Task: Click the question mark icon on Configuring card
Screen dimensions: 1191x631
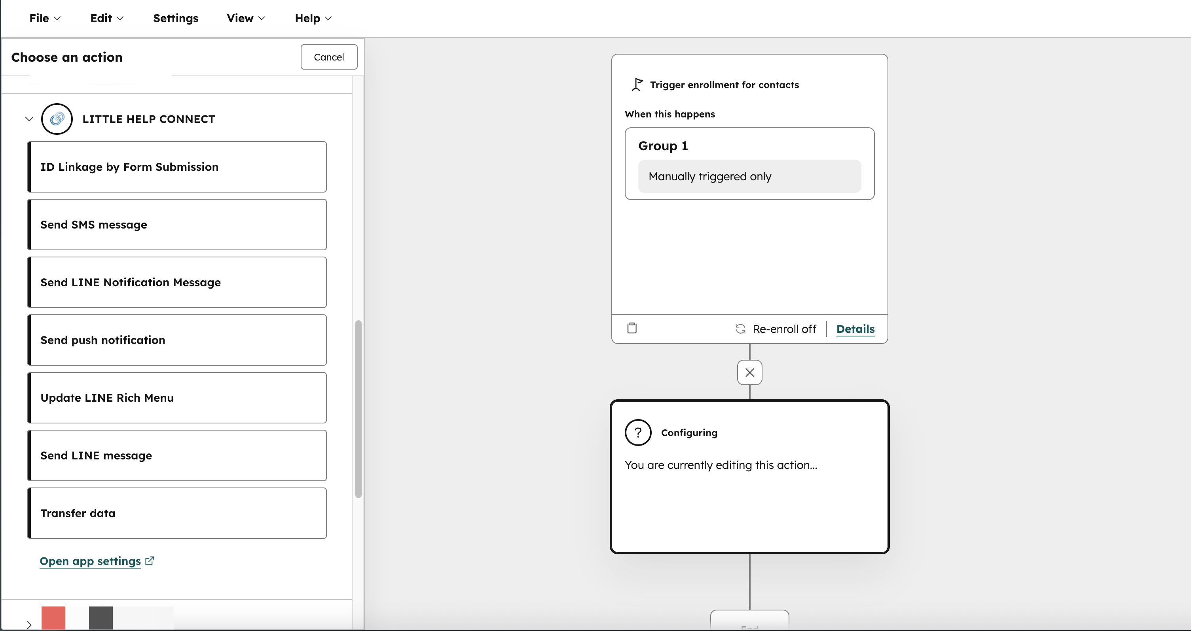Action: [637, 433]
